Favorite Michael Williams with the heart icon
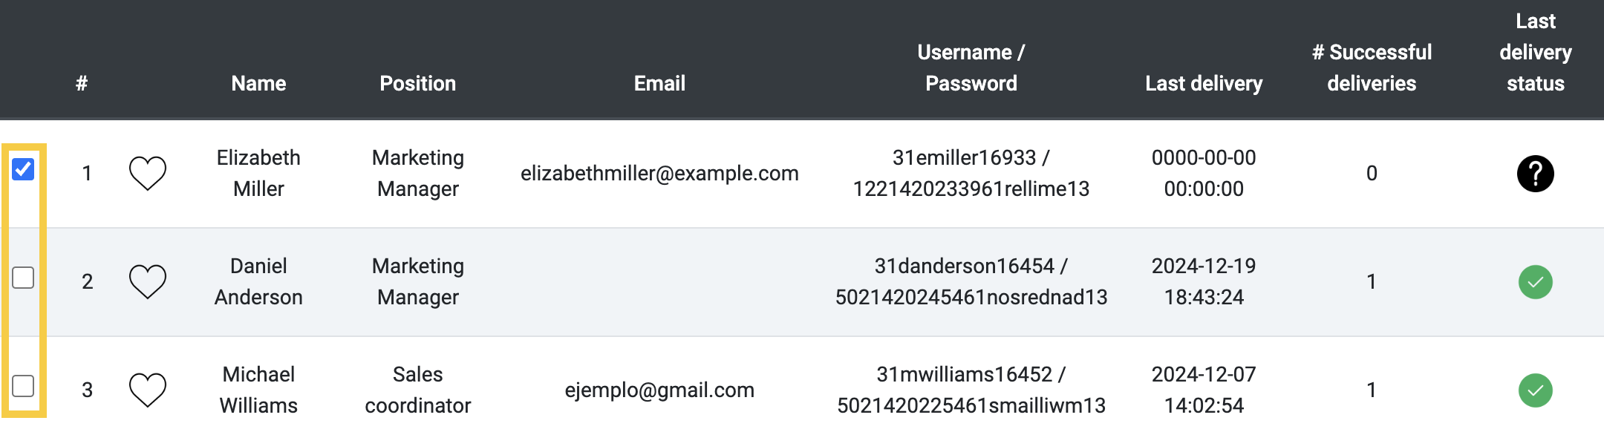1604x432 pixels. [148, 390]
